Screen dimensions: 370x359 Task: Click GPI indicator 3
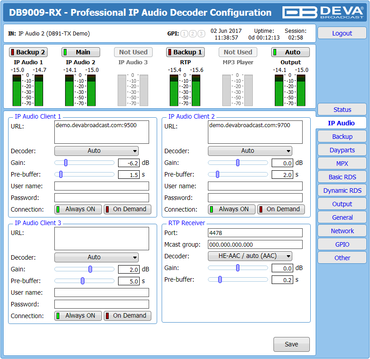tap(201, 34)
